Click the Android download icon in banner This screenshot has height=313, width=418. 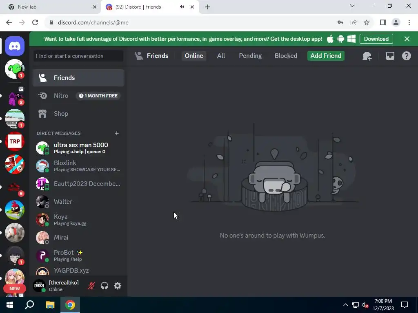[x=341, y=39]
